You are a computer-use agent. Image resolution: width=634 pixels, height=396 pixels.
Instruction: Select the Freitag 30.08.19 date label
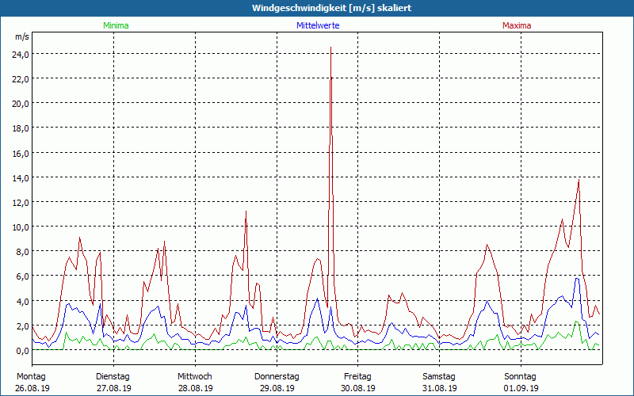click(x=357, y=383)
